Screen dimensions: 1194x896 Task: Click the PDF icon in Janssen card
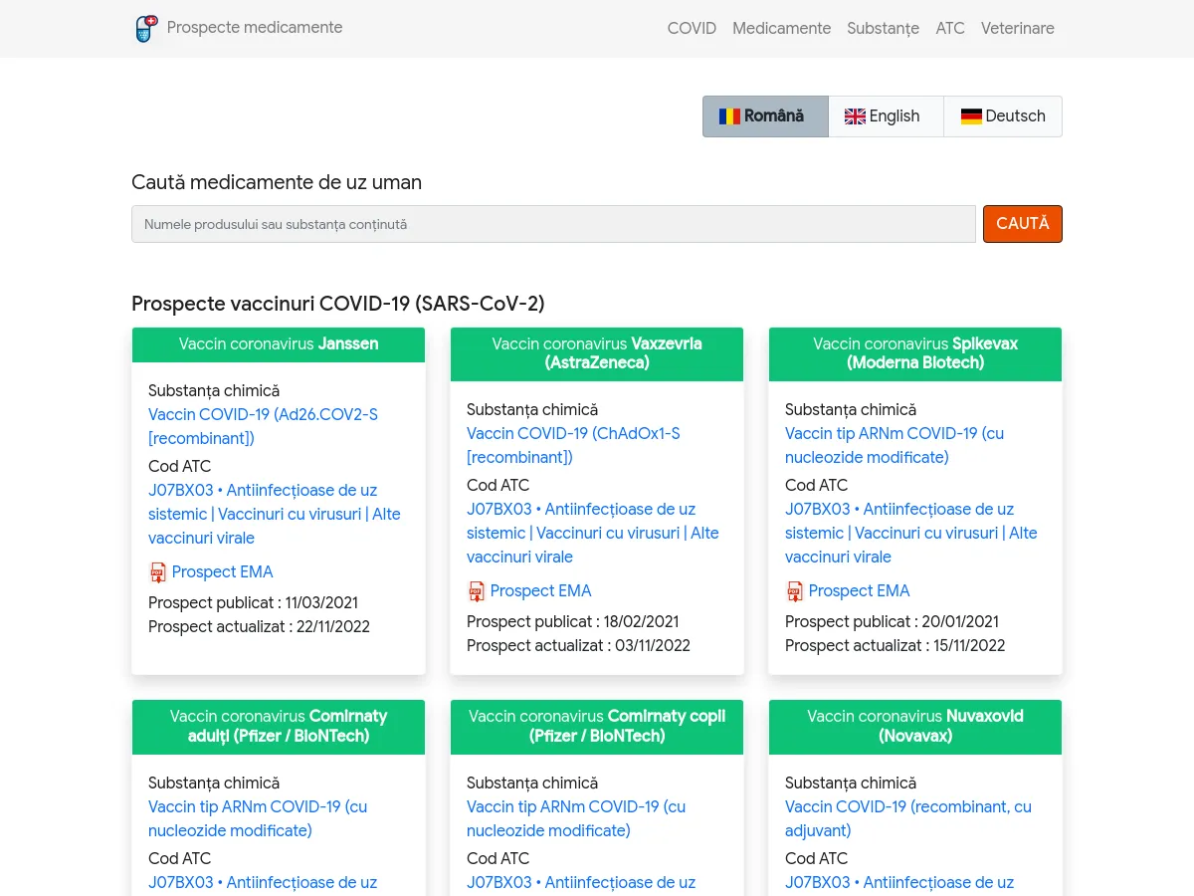[158, 572]
